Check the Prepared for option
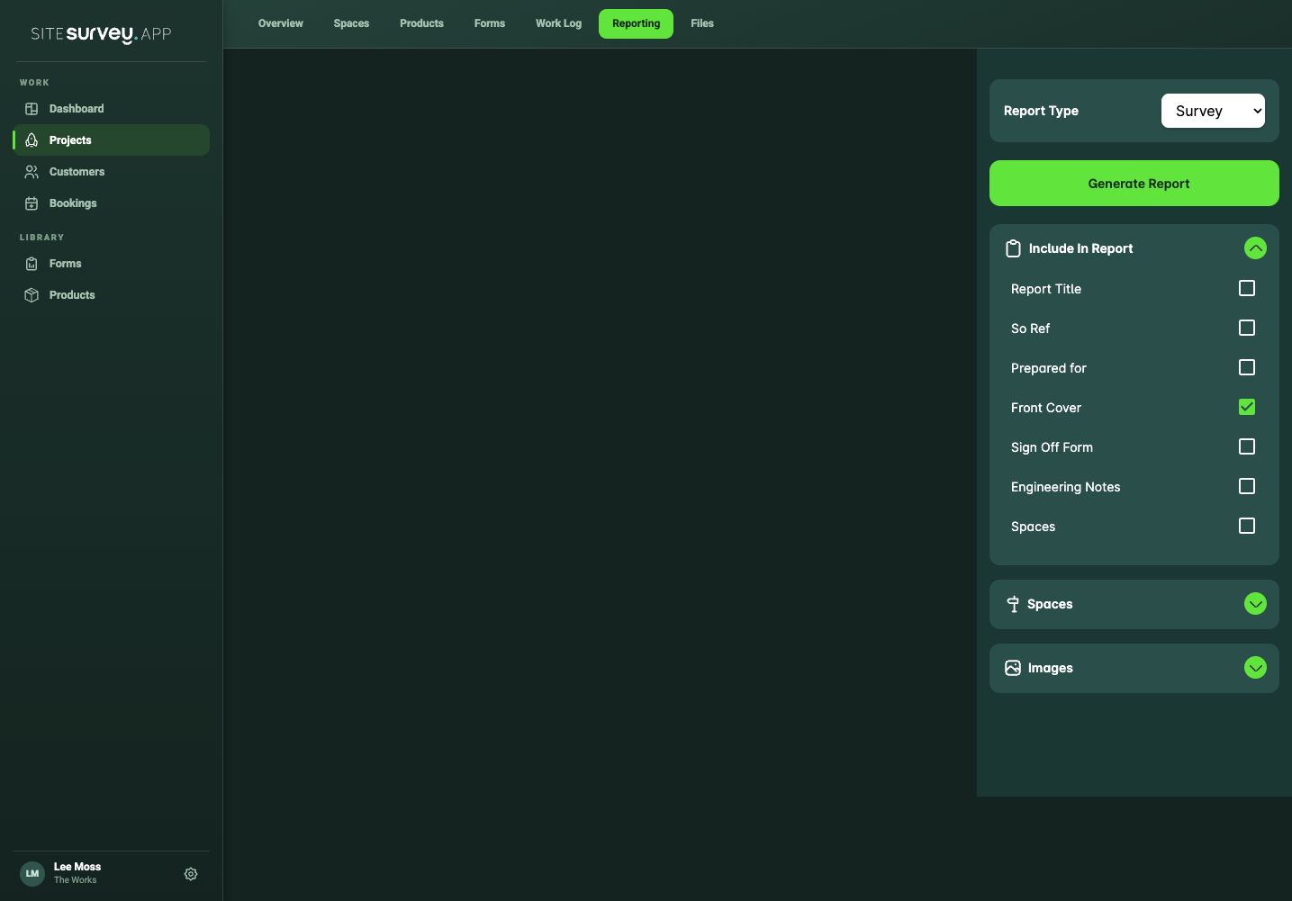The height and width of the screenshot is (901, 1292). pyautogui.click(x=1247, y=367)
